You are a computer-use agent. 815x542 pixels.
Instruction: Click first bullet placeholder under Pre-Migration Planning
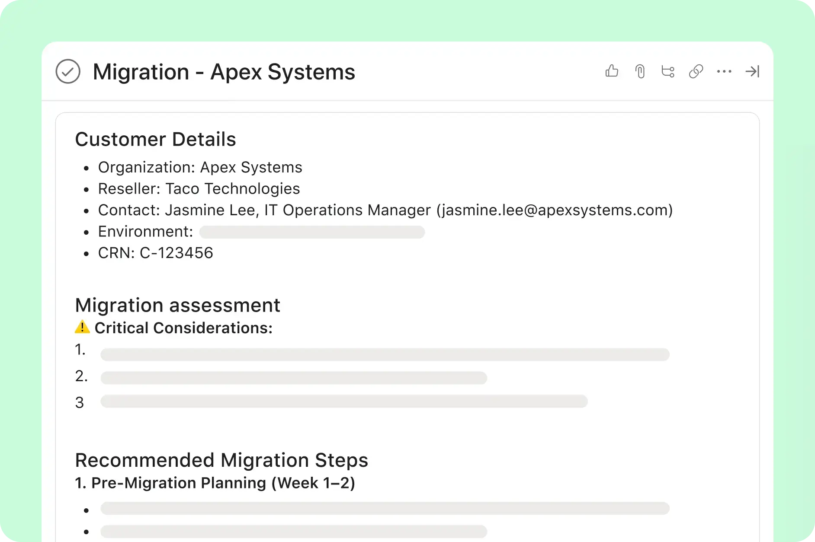coord(385,508)
